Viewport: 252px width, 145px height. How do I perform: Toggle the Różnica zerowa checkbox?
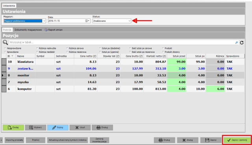point(67,48)
